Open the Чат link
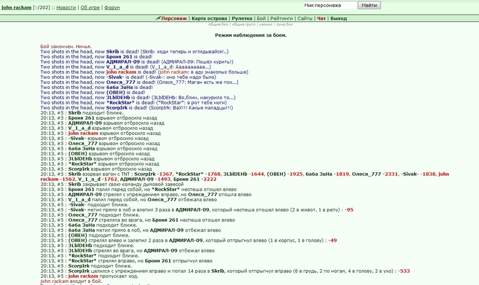Image resolution: width=479 pixels, height=285 pixels. click(x=321, y=19)
